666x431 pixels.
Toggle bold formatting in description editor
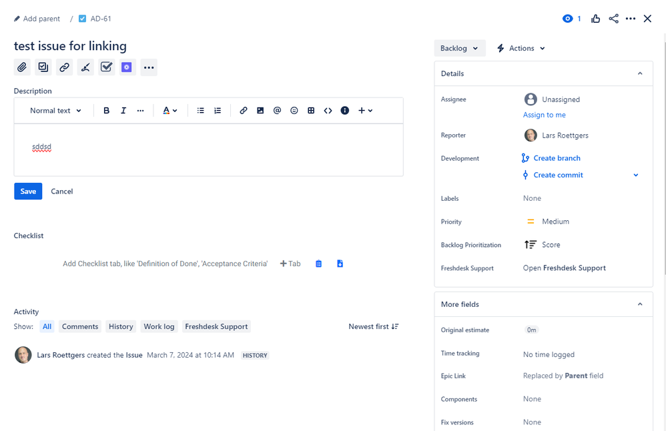pos(106,110)
